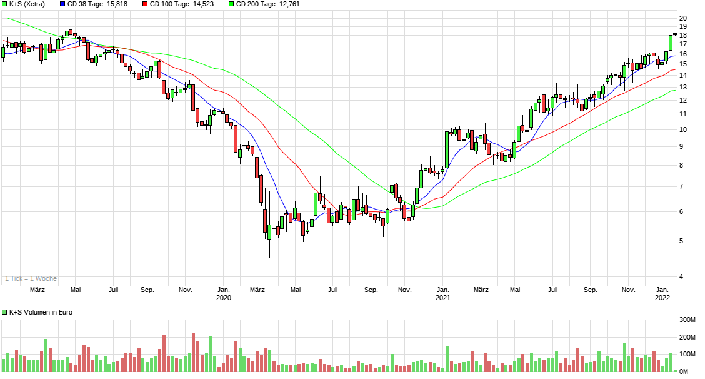Click the price axis value 4

tap(681, 276)
